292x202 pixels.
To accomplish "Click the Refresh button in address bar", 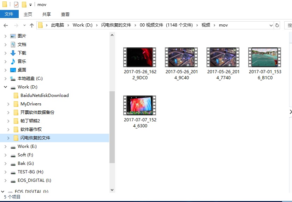I will coord(277,25).
